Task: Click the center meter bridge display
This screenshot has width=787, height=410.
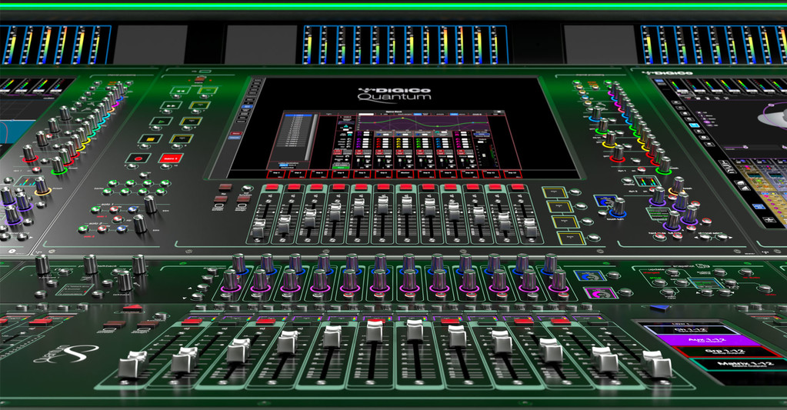Action: 405,45
